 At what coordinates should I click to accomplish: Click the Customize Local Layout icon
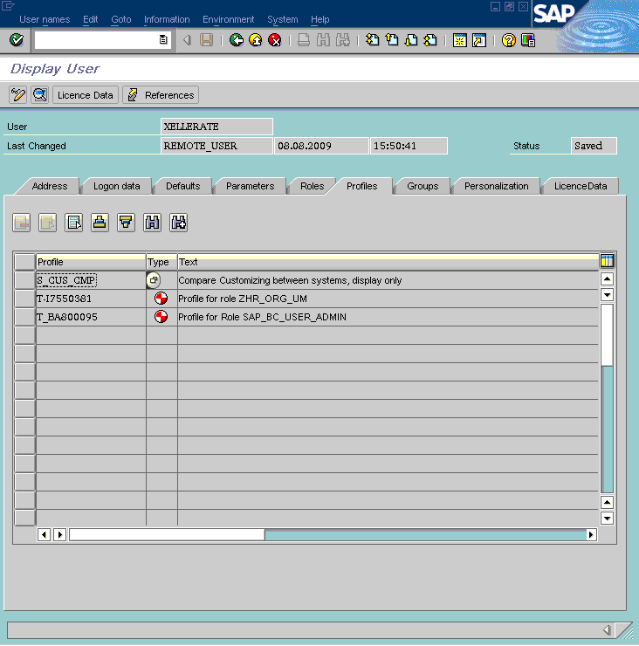(528, 40)
